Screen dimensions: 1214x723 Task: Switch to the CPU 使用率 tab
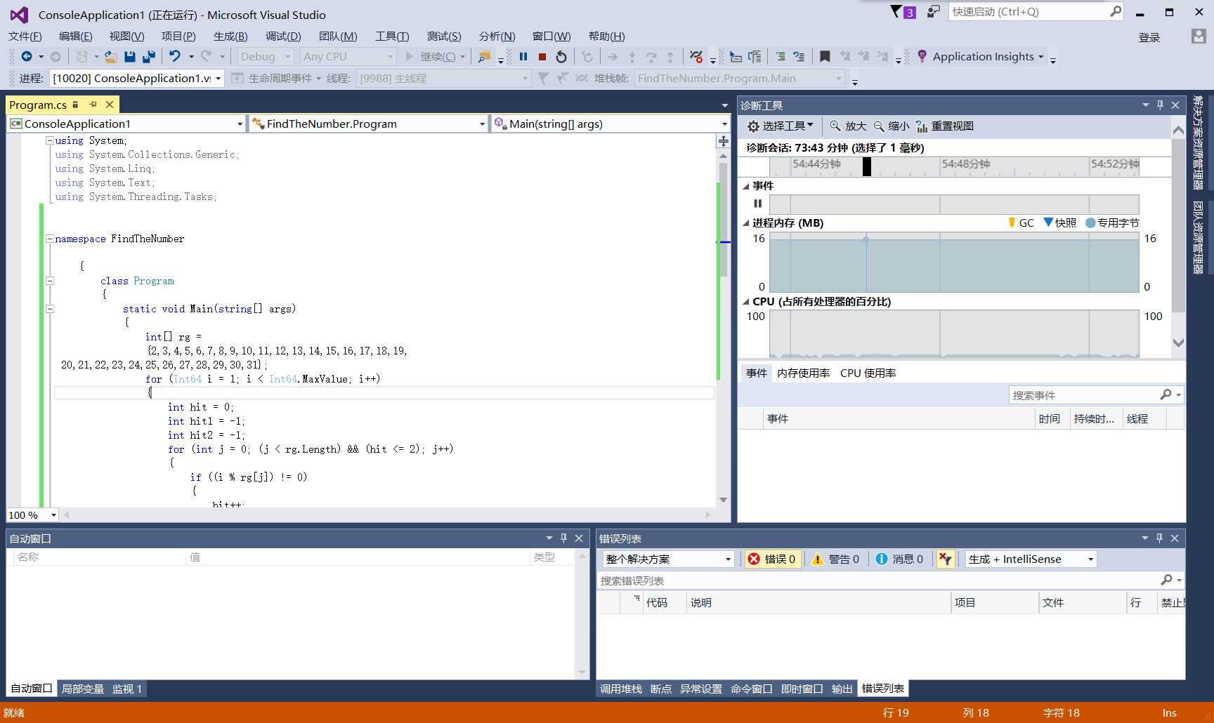[868, 373]
